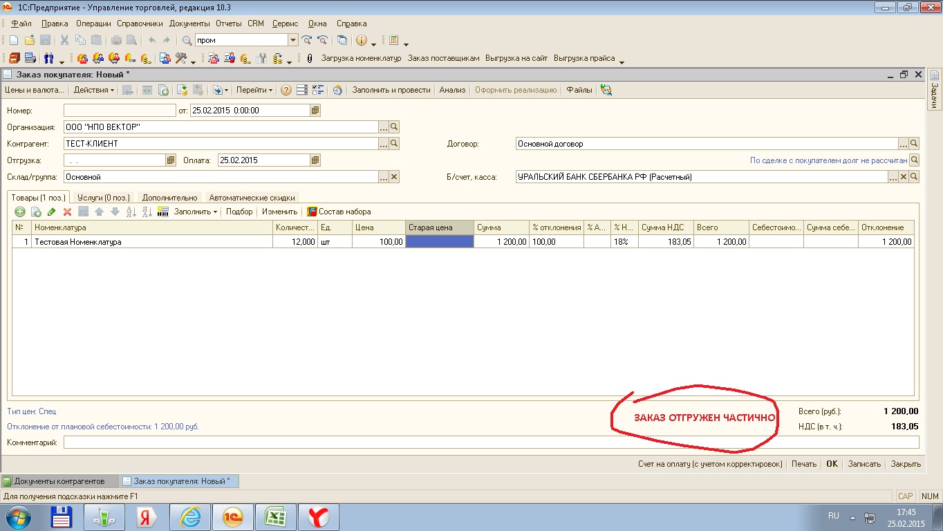Switch to the Автоматические скидки tab
Image resolution: width=943 pixels, height=531 pixels.
pyautogui.click(x=252, y=198)
